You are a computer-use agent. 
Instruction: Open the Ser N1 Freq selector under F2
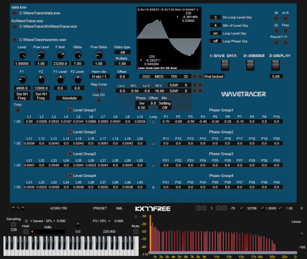41,96
